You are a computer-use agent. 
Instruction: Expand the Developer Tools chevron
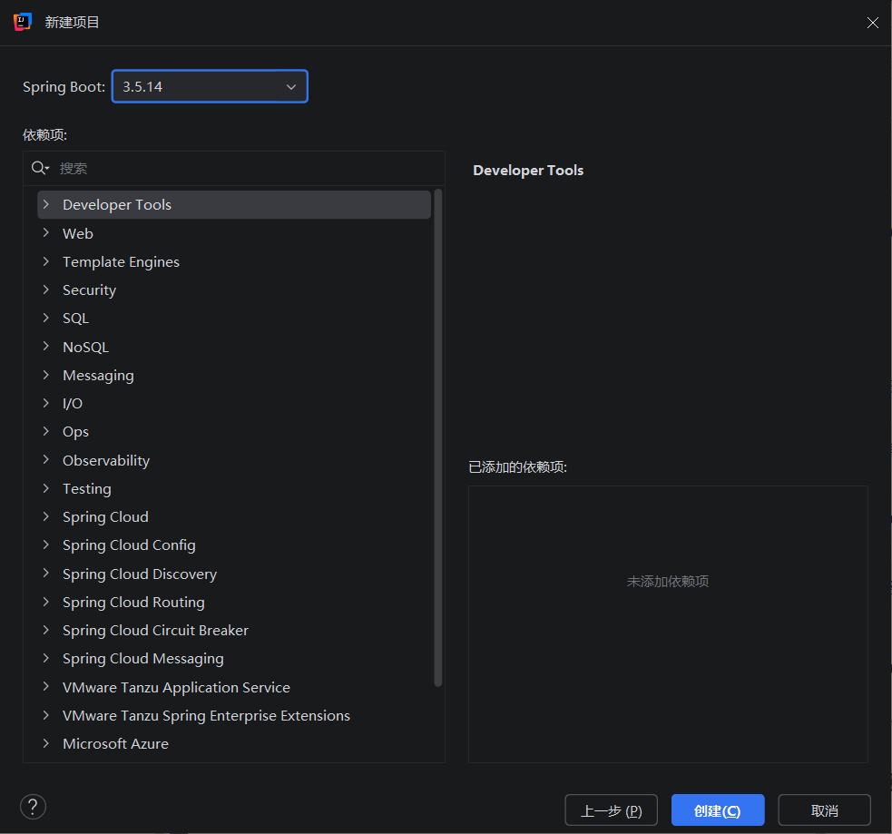pos(46,204)
